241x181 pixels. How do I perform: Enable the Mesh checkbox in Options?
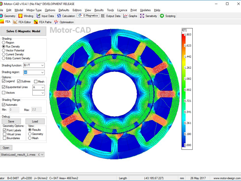pos(36,82)
